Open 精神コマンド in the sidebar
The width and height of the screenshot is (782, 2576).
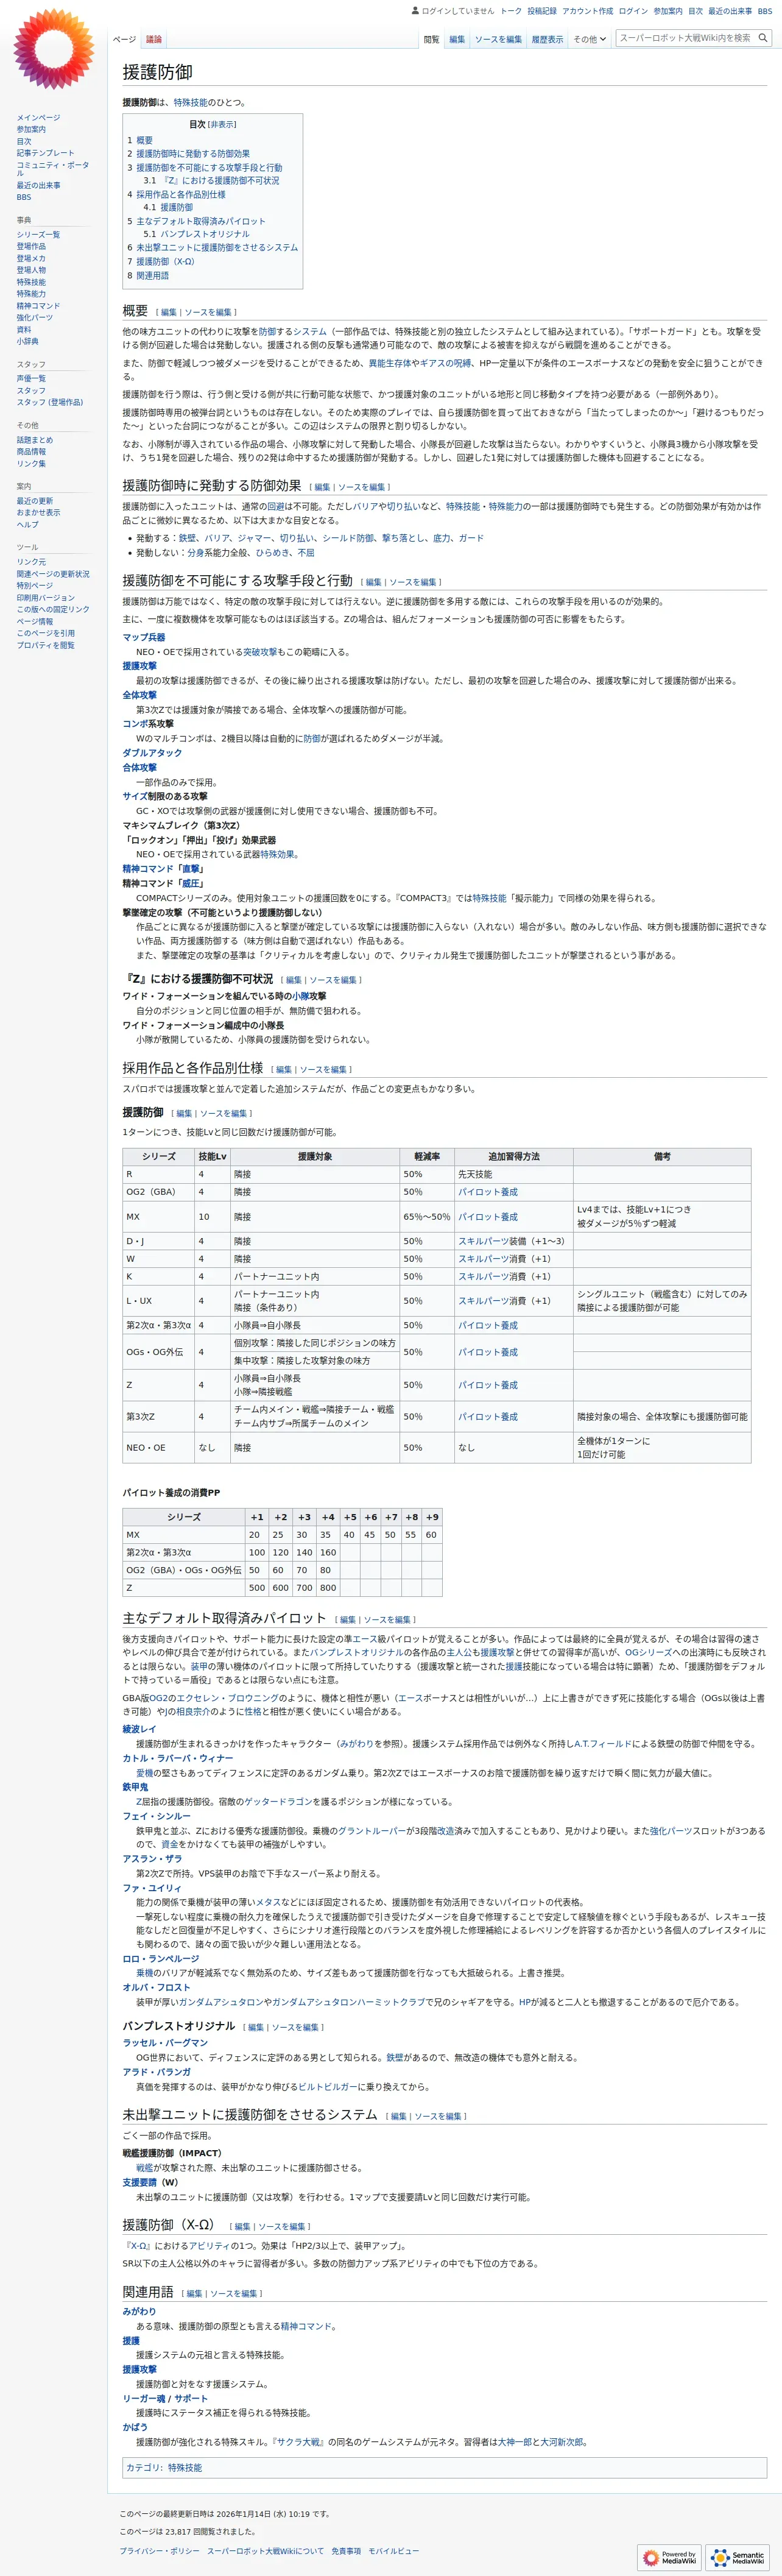[38, 306]
